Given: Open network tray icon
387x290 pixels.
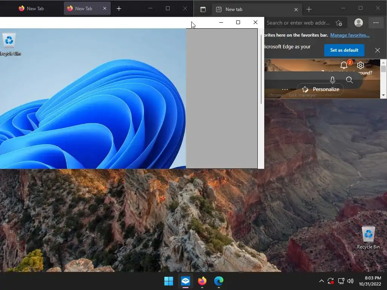Looking at the screenshot, I should [341, 281].
